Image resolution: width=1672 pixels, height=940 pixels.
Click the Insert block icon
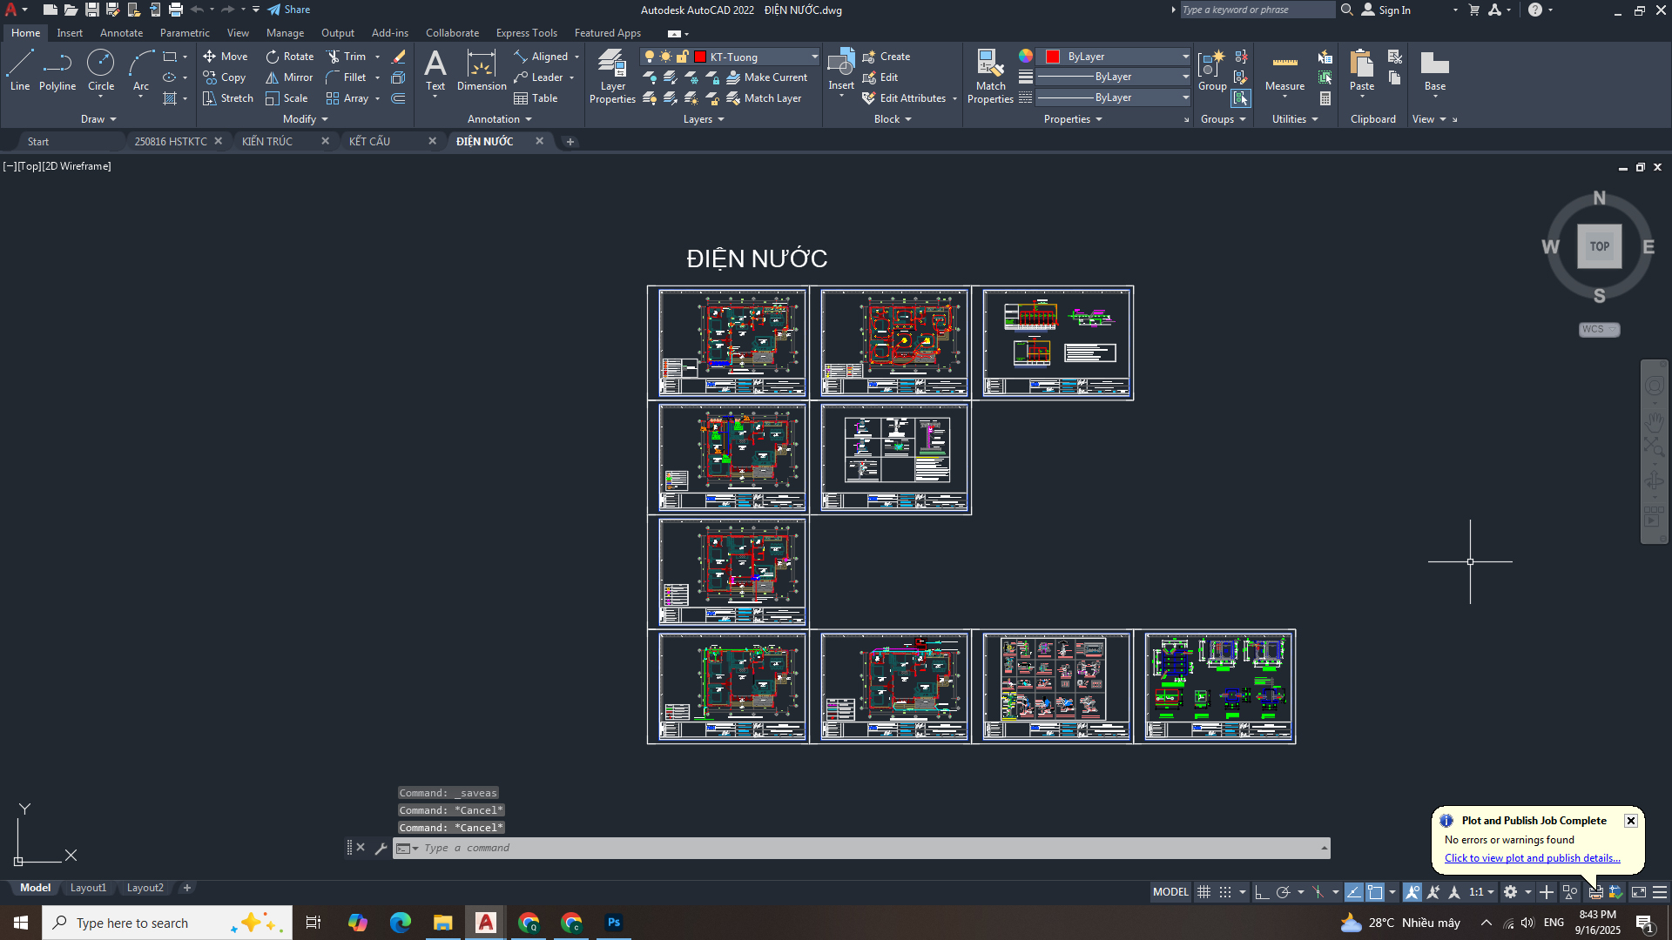[840, 68]
